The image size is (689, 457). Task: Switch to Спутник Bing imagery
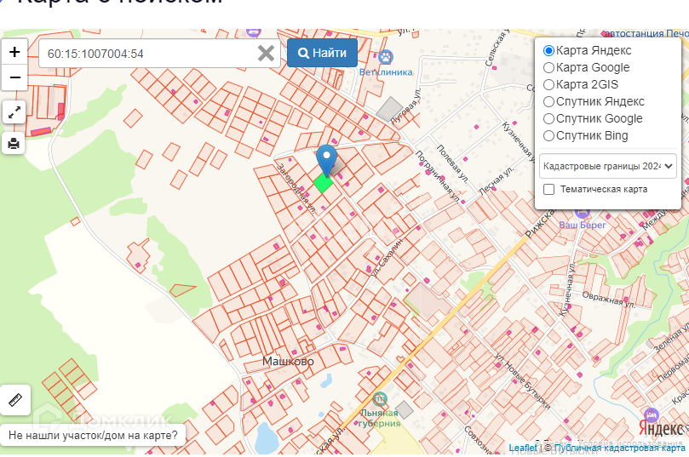click(549, 136)
